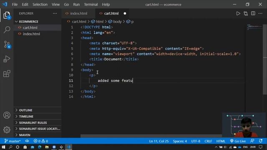Change encoding via UTF-8
The width and height of the screenshot is (267, 150).
tap(196, 141)
